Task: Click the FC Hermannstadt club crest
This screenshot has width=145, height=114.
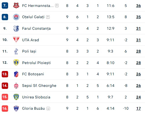Action: 16,5
